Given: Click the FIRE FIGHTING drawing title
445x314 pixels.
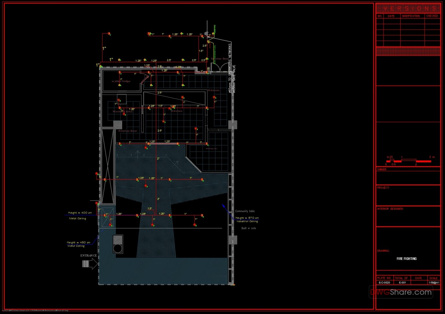Looking at the screenshot, I should tap(406, 259).
